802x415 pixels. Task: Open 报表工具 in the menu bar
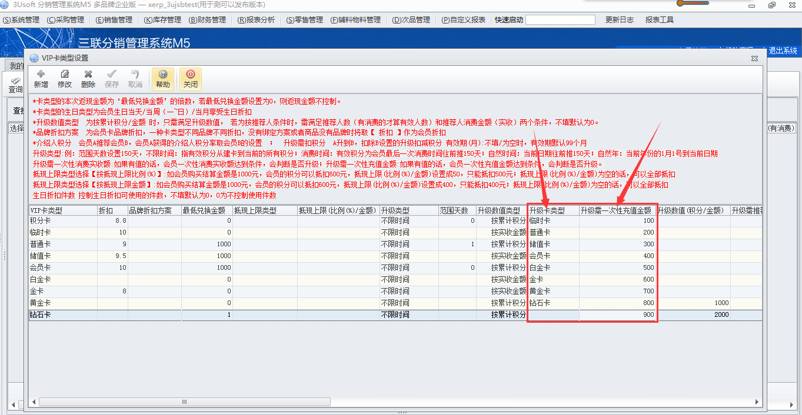[660, 20]
